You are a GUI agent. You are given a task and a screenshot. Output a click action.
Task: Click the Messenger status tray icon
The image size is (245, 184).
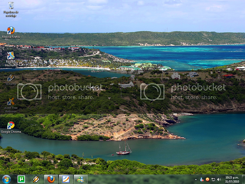[202, 179]
